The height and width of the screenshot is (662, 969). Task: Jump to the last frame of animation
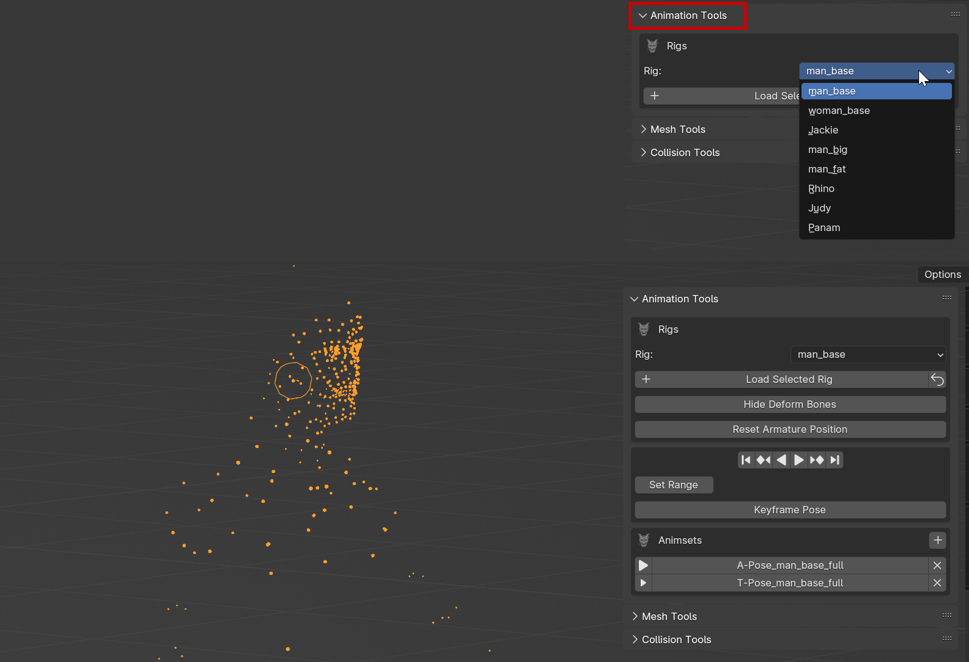coord(834,460)
